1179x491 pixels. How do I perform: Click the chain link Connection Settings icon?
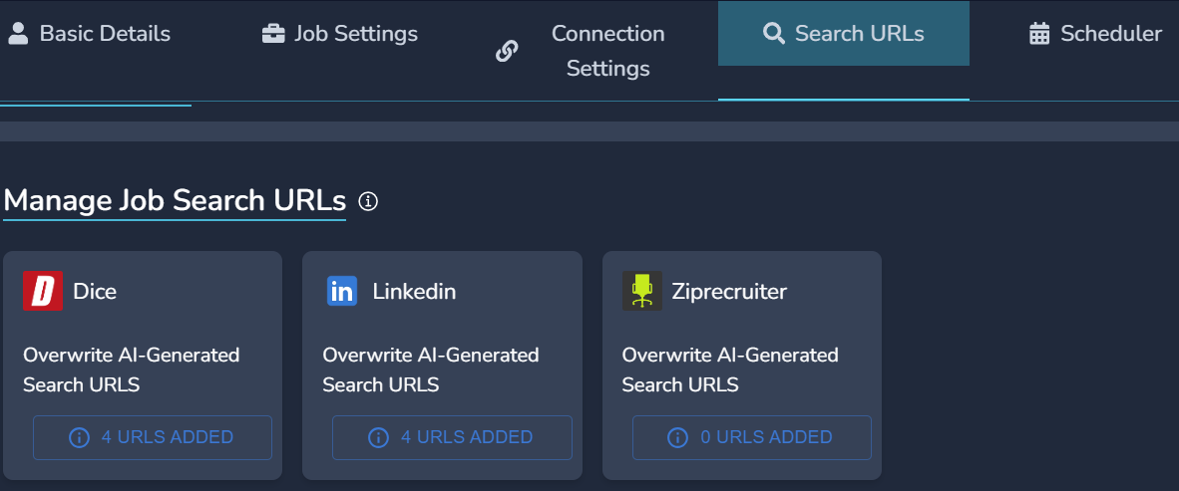[507, 51]
